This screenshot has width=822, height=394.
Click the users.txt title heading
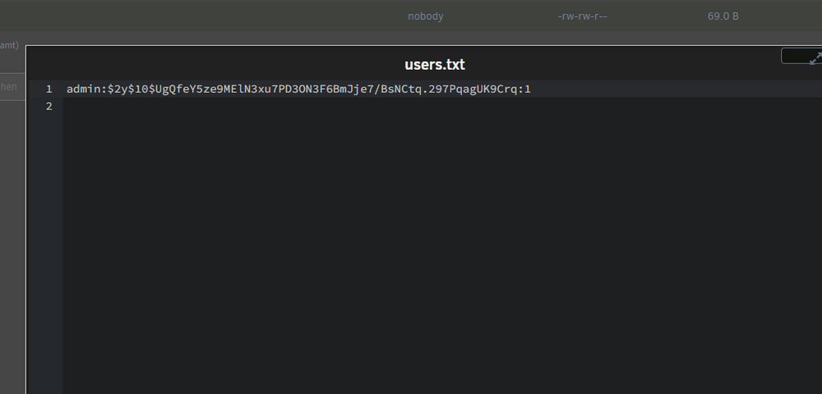(x=435, y=64)
